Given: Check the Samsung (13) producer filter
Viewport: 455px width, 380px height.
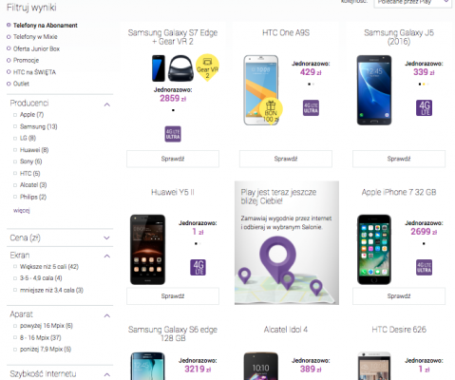Looking at the screenshot, I should pyautogui.click(x=15, y=126).
